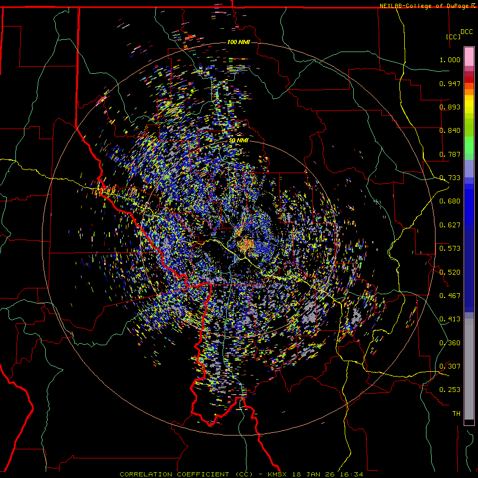Screen dimensions: 478x478
Task: Select the 0.467 scale value
Action: [x=450, y=296]
